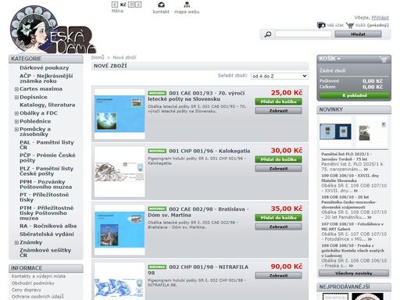Click the Česká Dáma logo
Screen dimensions: 400x300
point(53,30)
